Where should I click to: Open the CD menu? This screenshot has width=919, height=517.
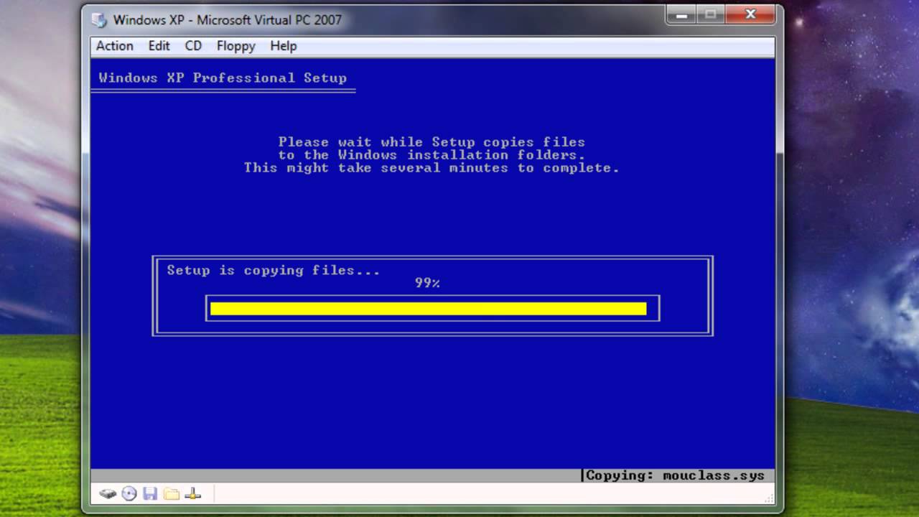[x=193, y=46]
